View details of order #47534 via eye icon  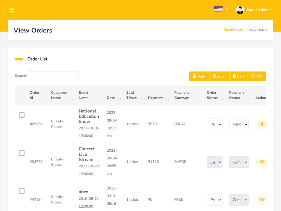262,199
